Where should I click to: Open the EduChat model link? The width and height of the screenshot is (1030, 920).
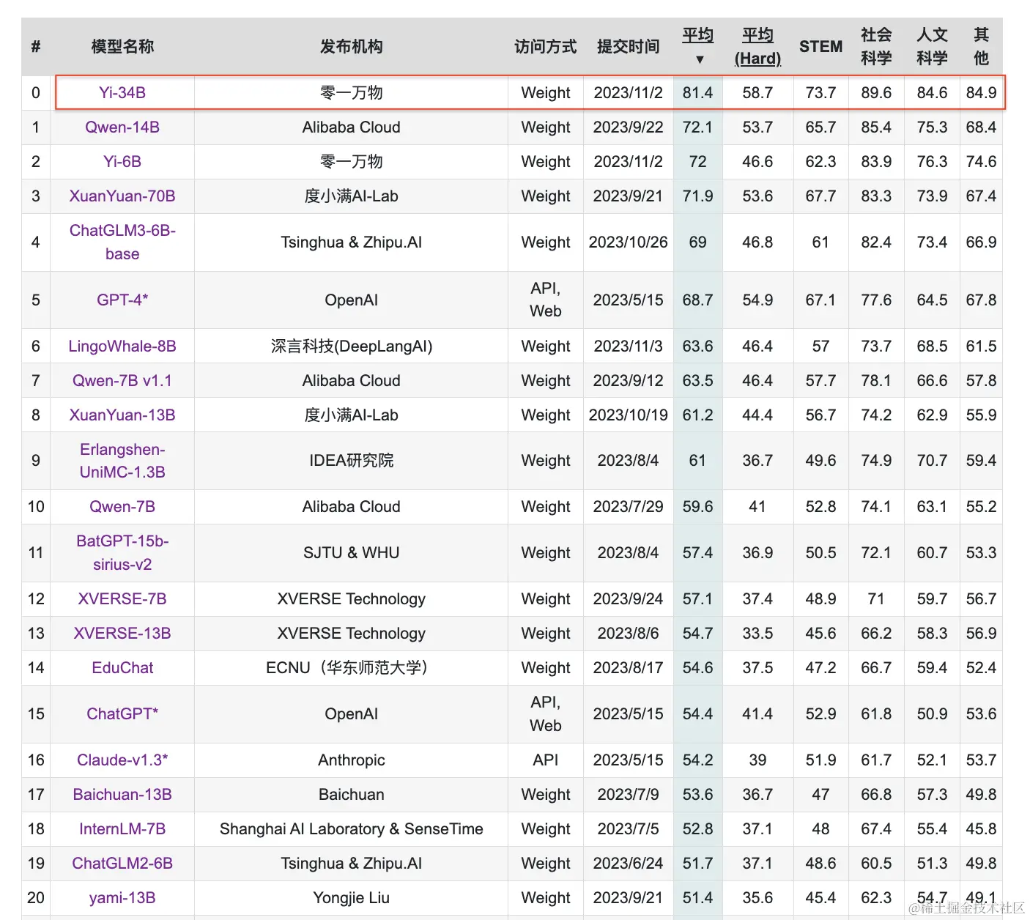(x=122, y=668)
